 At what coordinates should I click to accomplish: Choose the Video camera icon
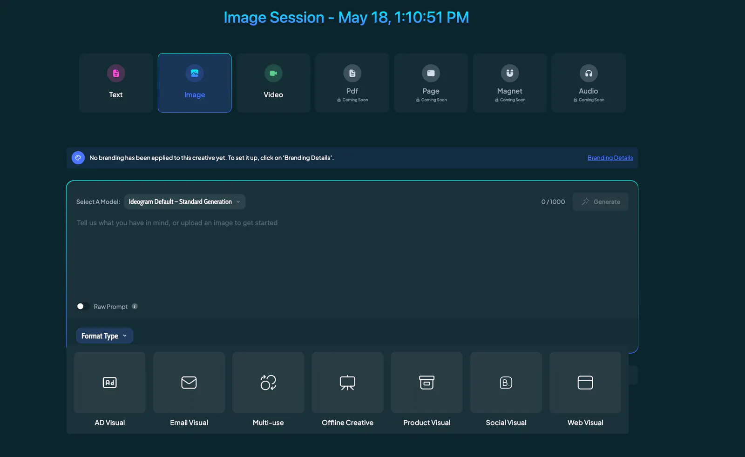point(273,73)
